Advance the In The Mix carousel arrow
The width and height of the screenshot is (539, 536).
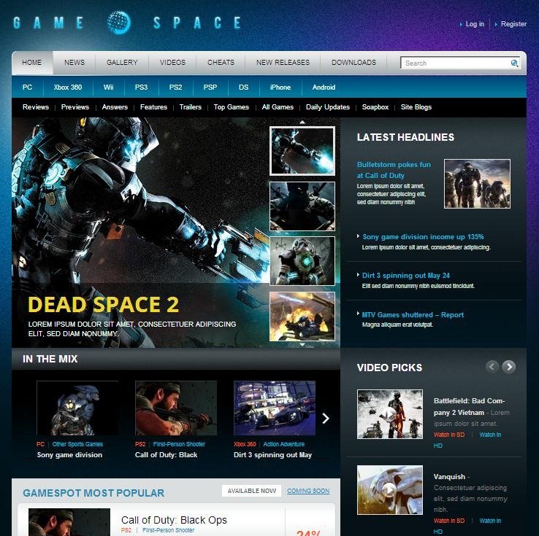pyautogui.click(x=325, y=418)
